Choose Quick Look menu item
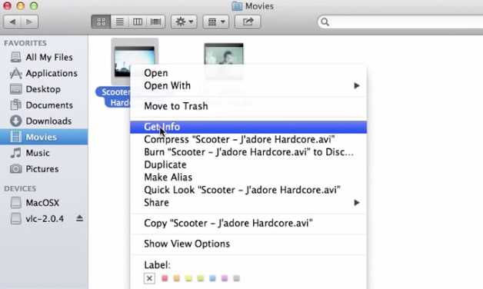 point(248,190)
